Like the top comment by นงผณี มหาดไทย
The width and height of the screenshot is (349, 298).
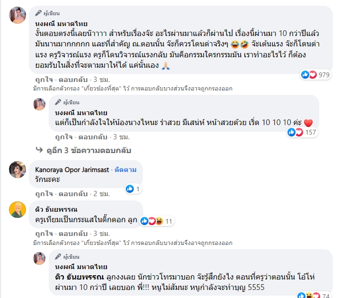[x=43, y=79]
